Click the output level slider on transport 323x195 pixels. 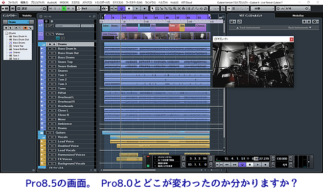click(309, 162)
